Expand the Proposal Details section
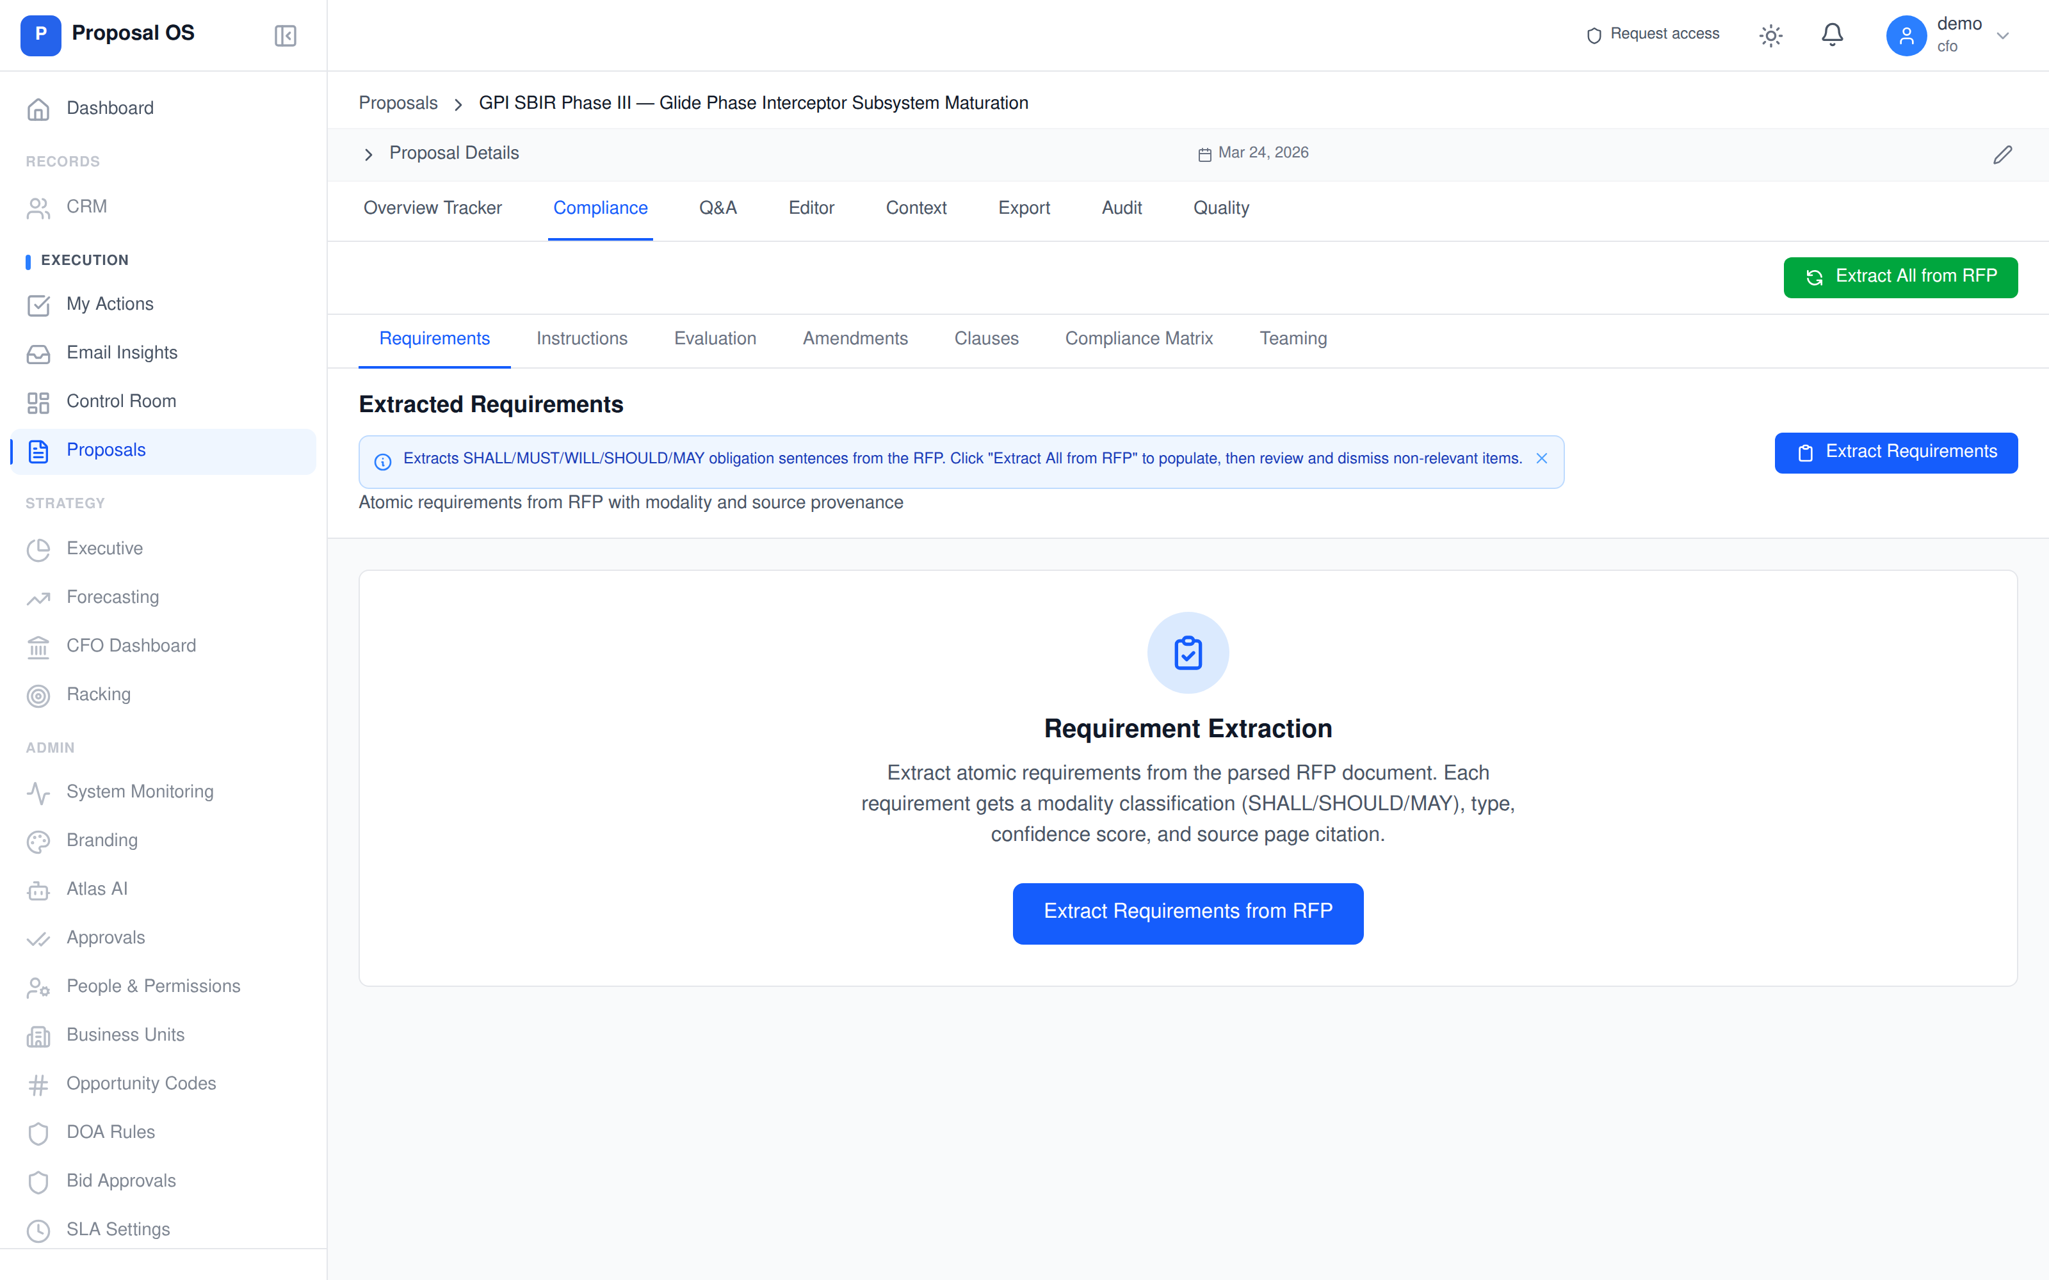This screenshot has height=1280, width=2049. (368, 154)
